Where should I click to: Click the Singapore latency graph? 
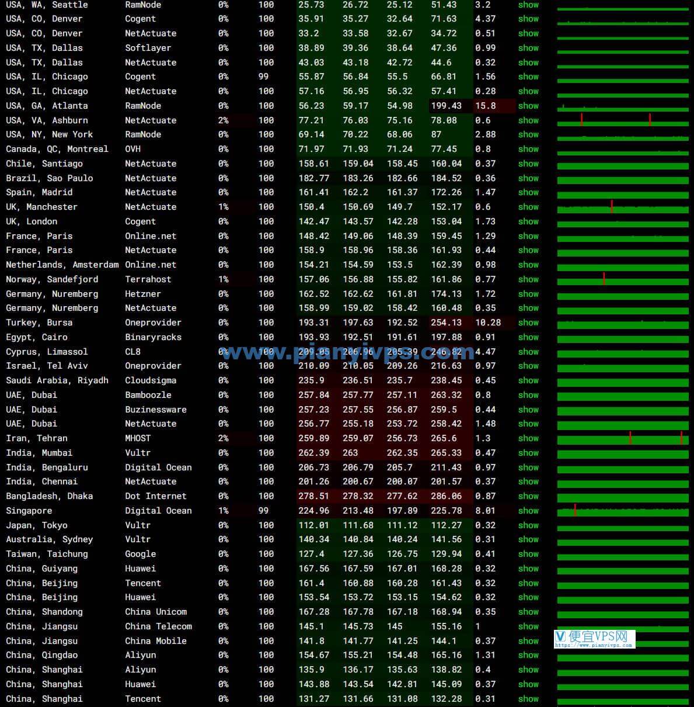click(x=623, y=510)
